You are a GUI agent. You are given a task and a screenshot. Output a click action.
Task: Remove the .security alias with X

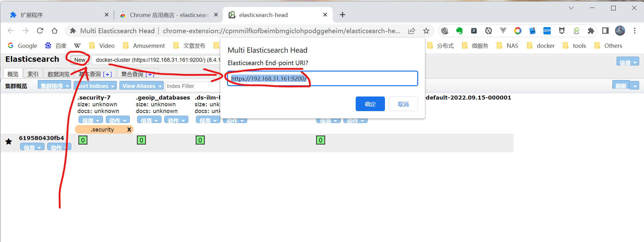tap(129, 130)
